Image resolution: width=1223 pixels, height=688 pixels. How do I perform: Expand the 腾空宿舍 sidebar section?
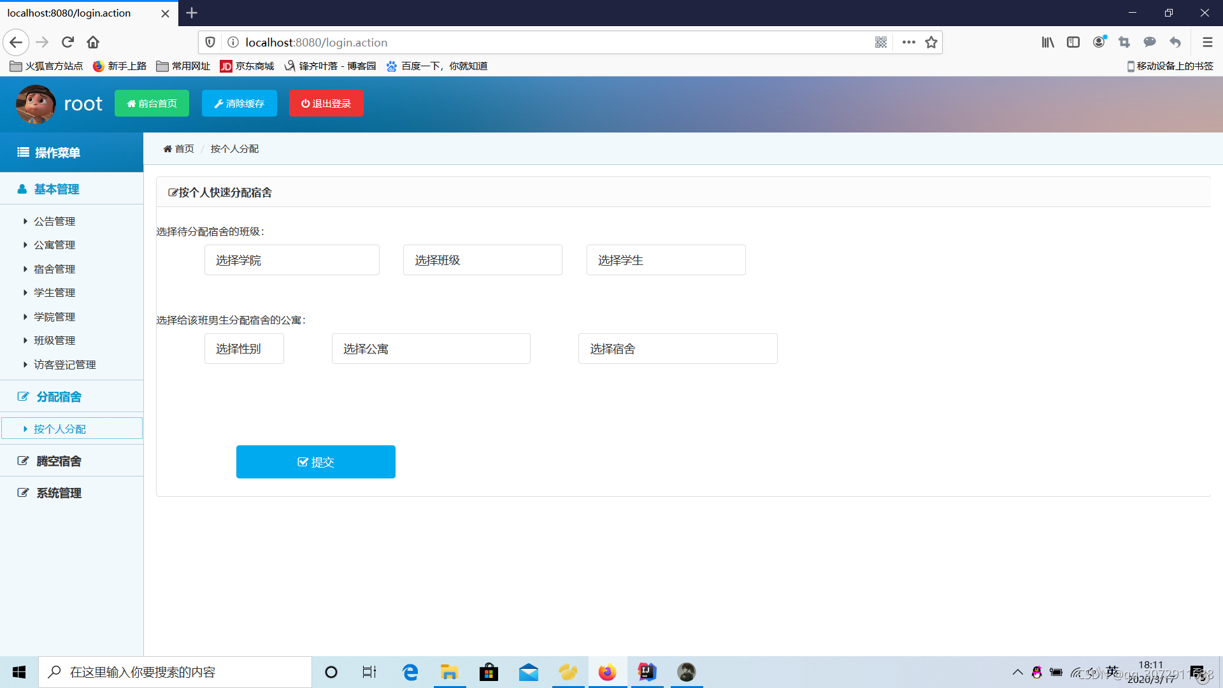(59, 461)
